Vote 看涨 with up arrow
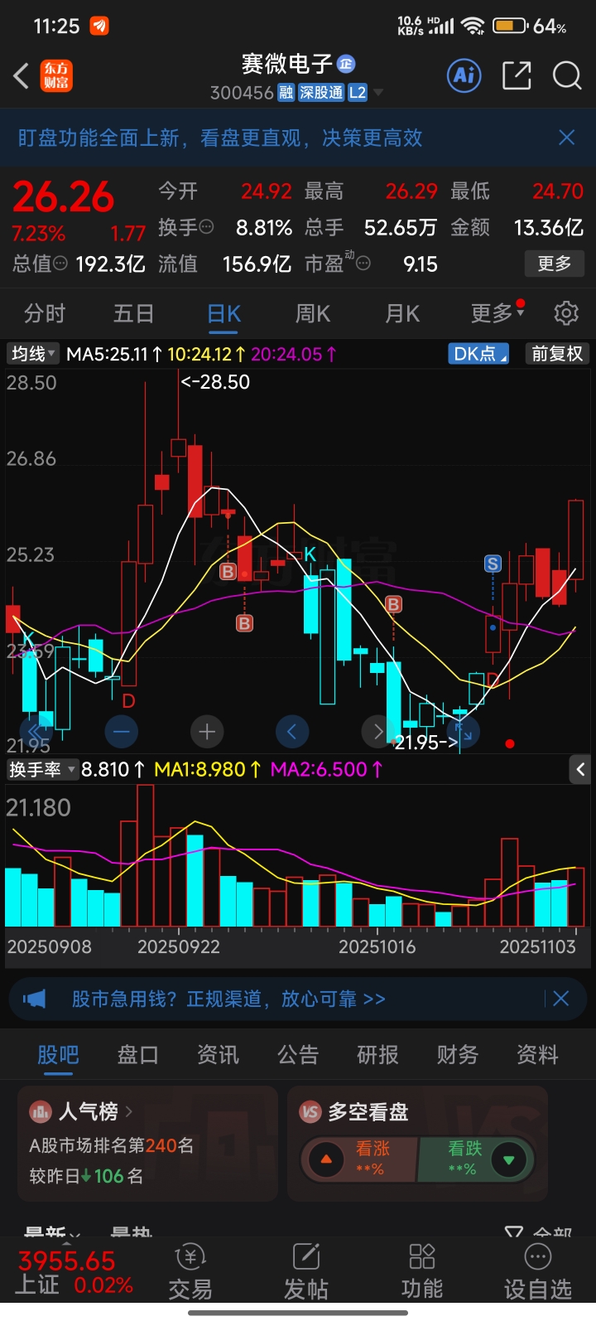The width and height of the screenshot is (596, 1326). coord(326,1159)
